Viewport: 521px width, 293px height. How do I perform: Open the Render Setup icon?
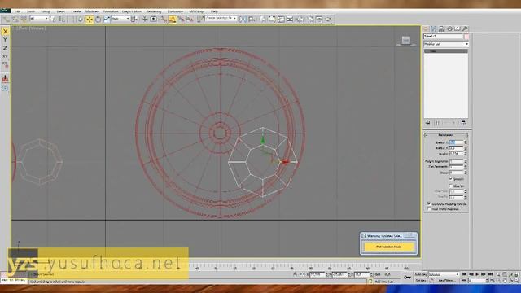tap(310, 20)
